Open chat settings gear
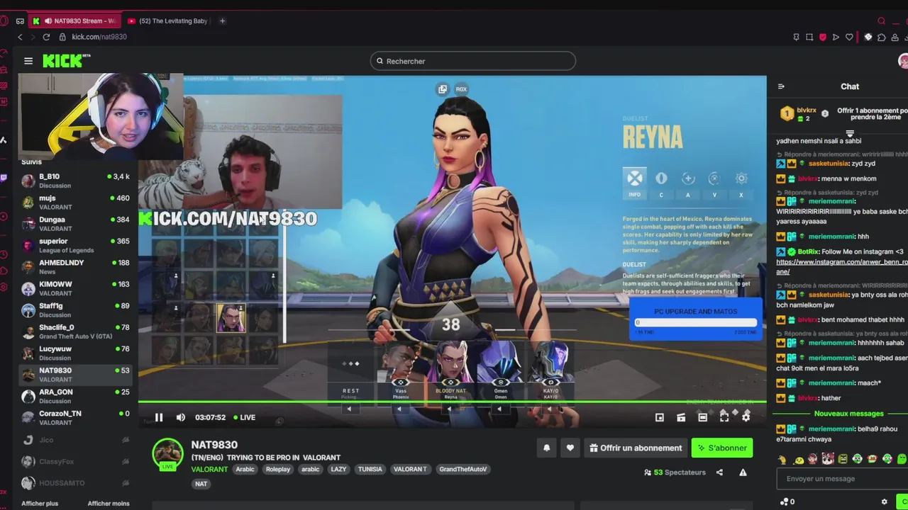Screen dimensions: 908x510 coord(884,501)
